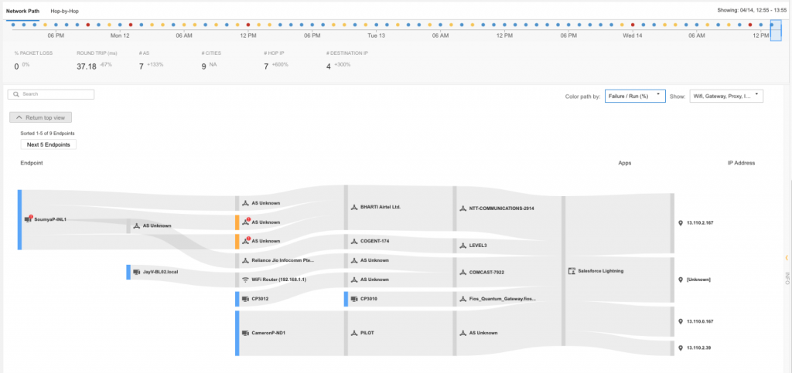This screenshot has height=373, width=792.
Task: Click the JayV-BL02.local endpoint device icon
Action: tap(136, 272)
